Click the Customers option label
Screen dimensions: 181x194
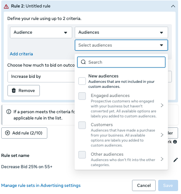click(102, 125)
